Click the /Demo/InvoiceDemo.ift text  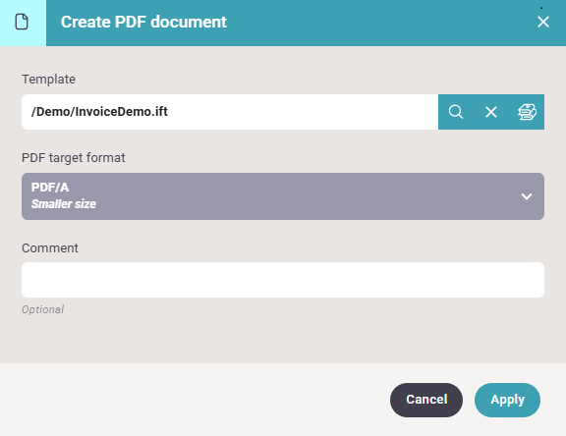tap(99, 112)
